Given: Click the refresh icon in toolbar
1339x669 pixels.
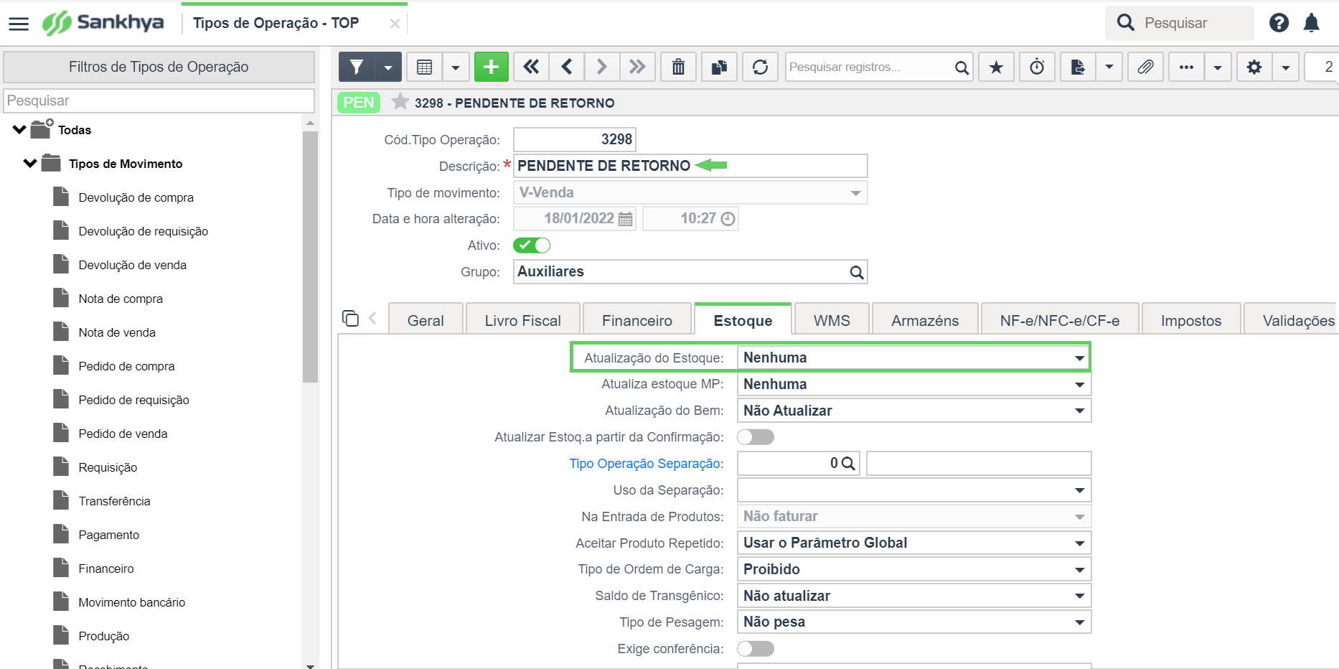Looking at the screenshot, I should point(760,67).
